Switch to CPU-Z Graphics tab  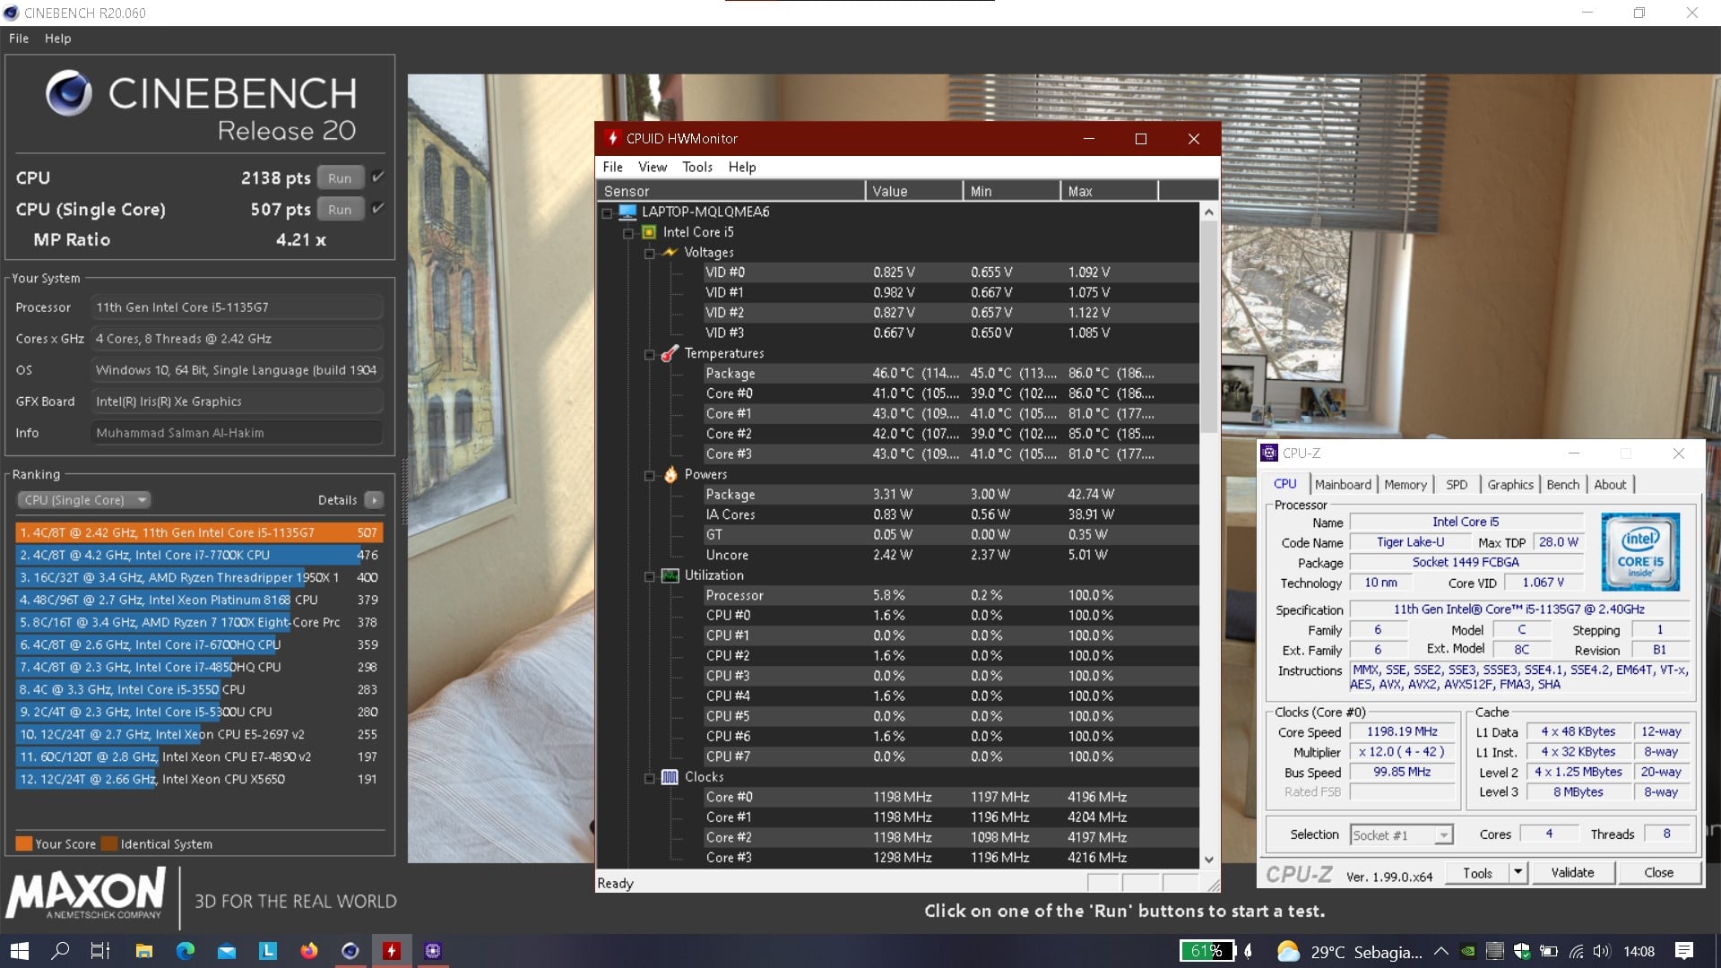[1510, 484]
